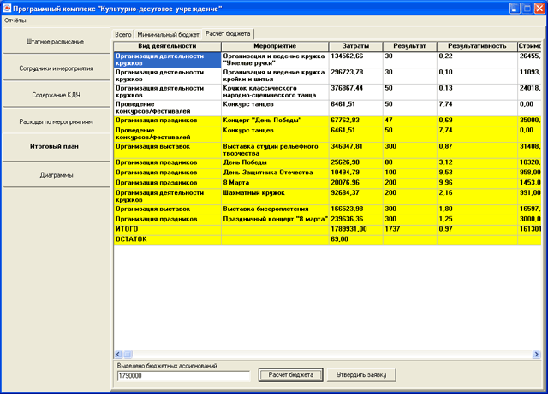Click the application icon in title bar

[6, 8]
